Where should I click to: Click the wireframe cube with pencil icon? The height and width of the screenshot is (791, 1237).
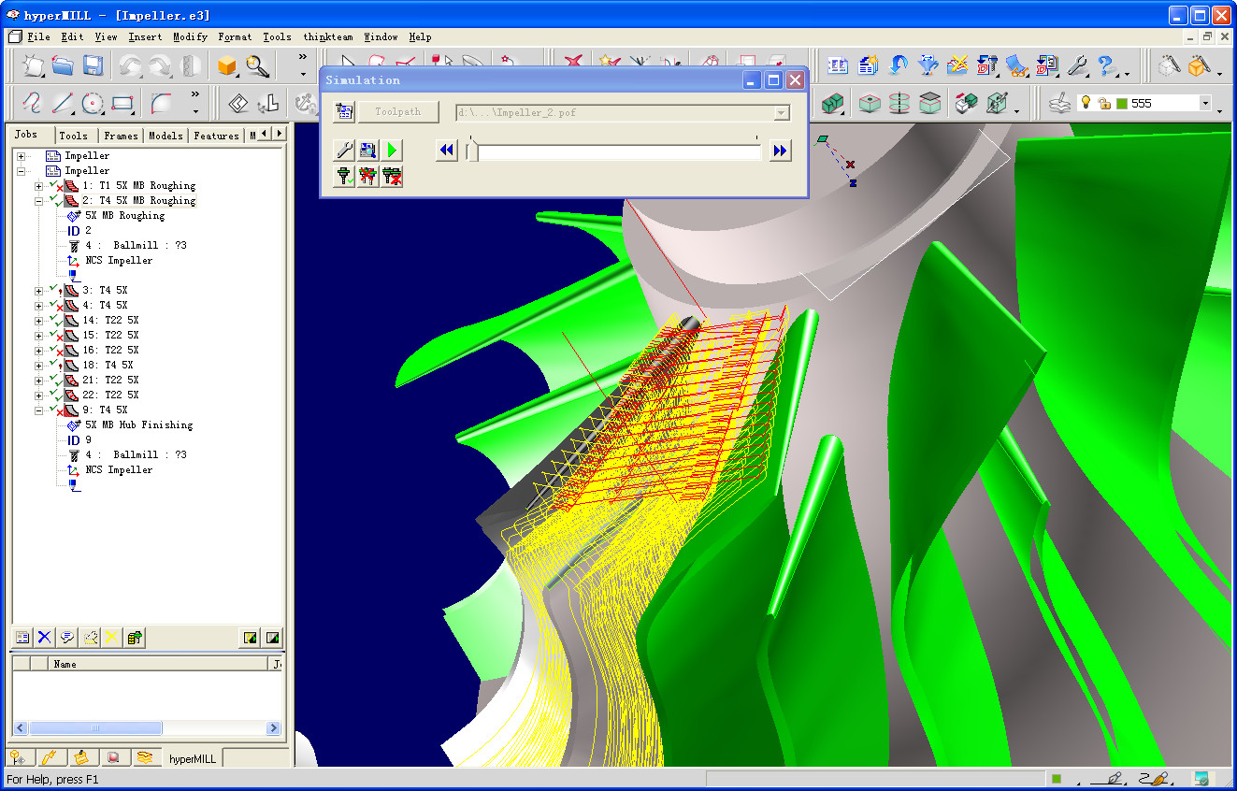click(1169, 65)
